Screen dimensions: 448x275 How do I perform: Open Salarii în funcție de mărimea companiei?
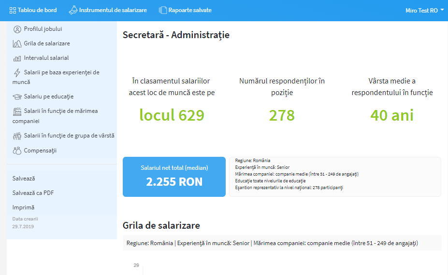(x=55, y=116)
